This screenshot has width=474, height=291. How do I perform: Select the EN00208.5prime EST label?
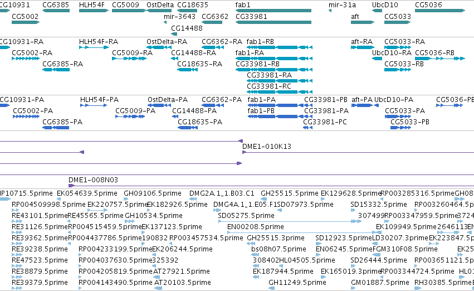point(256,227)
